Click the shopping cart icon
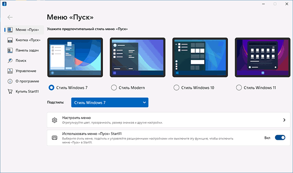 click(x=10, y=91)
